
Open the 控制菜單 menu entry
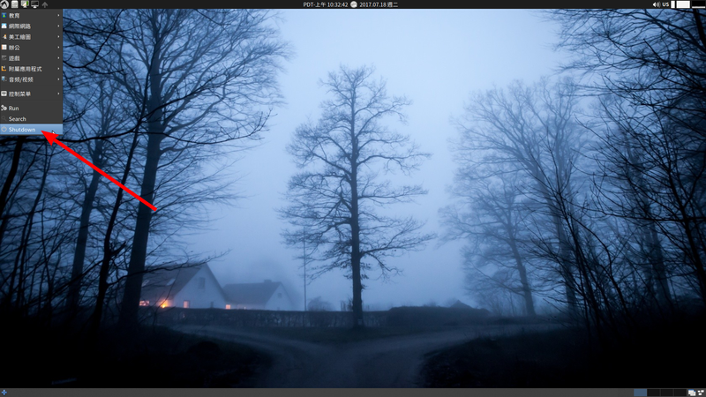pos(31,94)
